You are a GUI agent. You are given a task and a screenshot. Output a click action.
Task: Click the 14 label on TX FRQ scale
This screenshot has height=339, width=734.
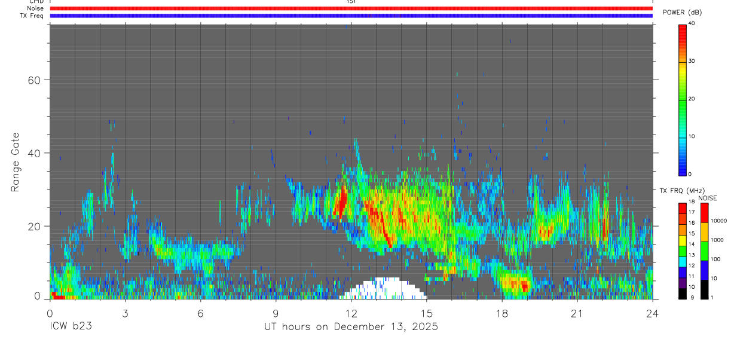pyautogui.click(x=692, y=245)
